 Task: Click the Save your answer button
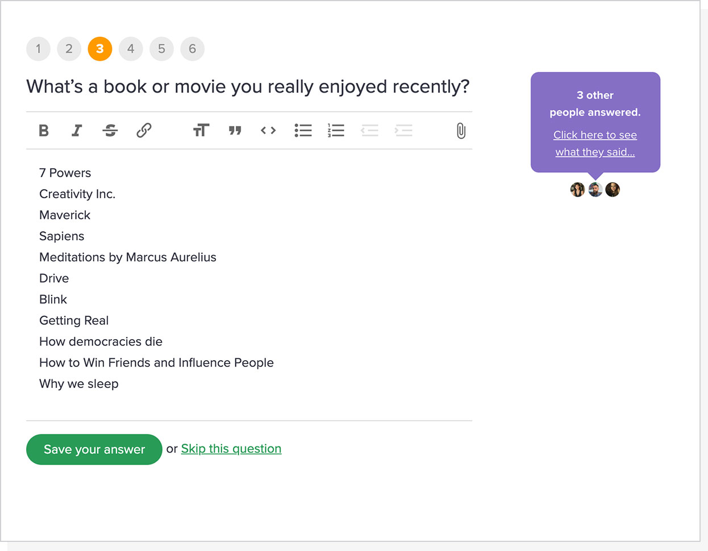[94, 449]
